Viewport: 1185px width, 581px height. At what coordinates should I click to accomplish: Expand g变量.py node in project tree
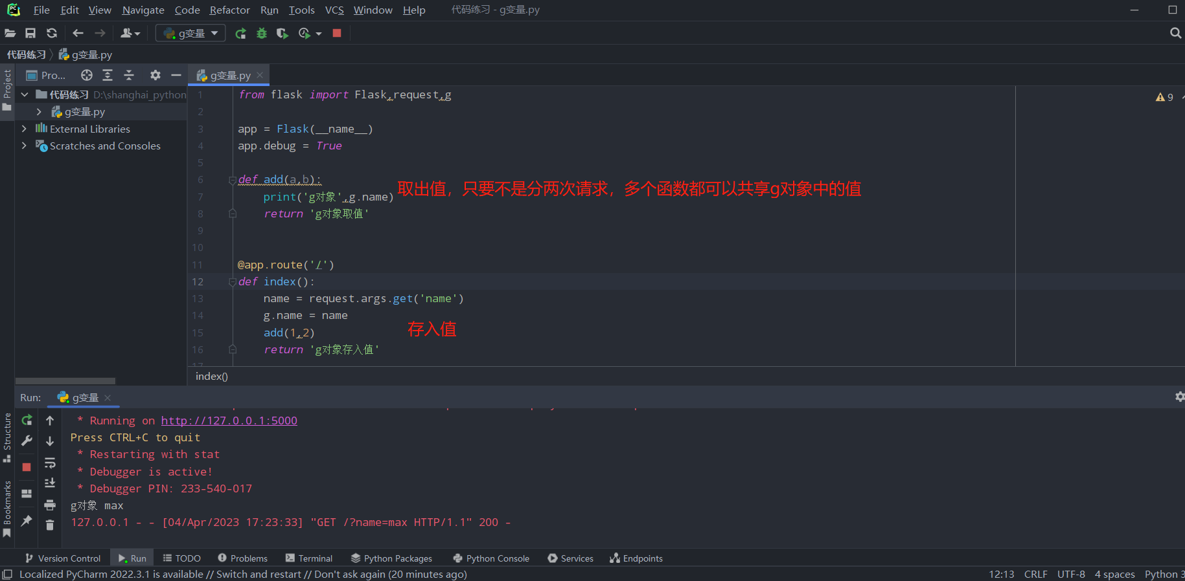click(x=39, y=112)
